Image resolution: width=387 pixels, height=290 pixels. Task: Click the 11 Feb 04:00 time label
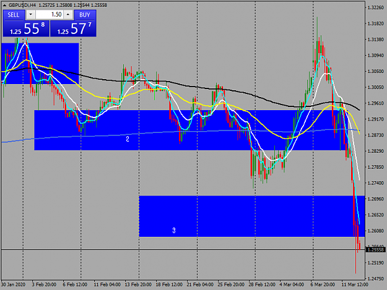coord(107,284)
